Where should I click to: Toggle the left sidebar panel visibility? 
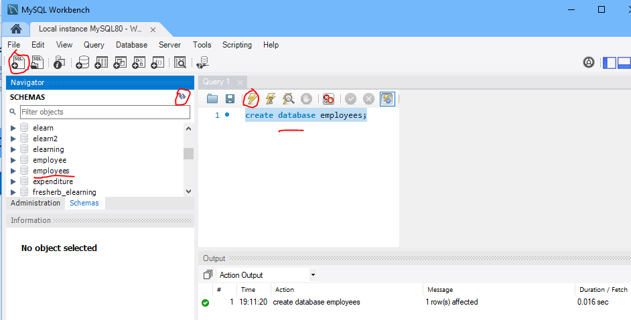tap(610, 63)
